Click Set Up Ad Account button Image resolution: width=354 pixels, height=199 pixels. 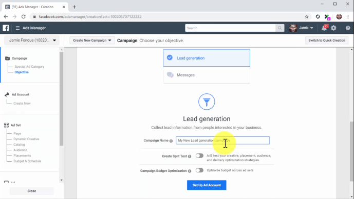pyautogui.click(x=207, y=185)
